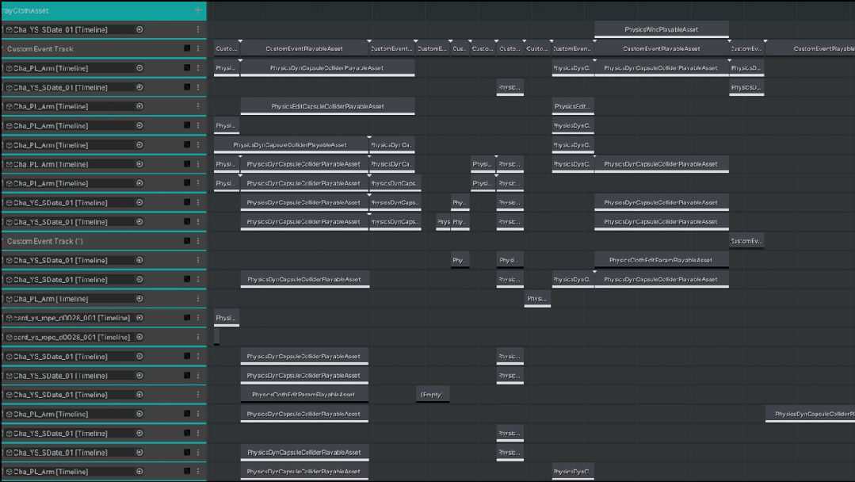Select the Custom Event Track (1) header label

coord(46,241)
